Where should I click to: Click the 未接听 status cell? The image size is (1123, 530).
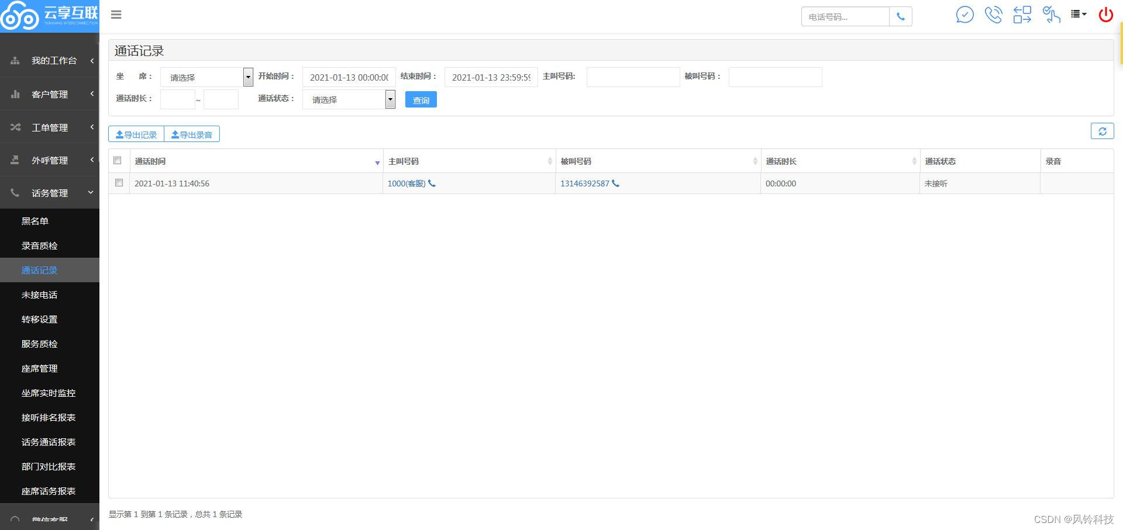click(980, 183)
